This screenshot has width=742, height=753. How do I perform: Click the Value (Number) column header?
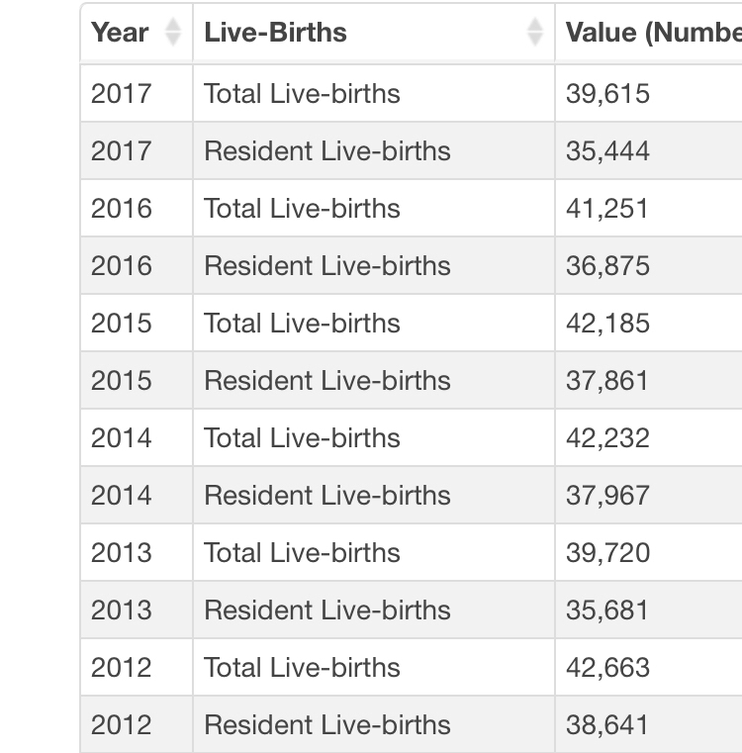653,33
